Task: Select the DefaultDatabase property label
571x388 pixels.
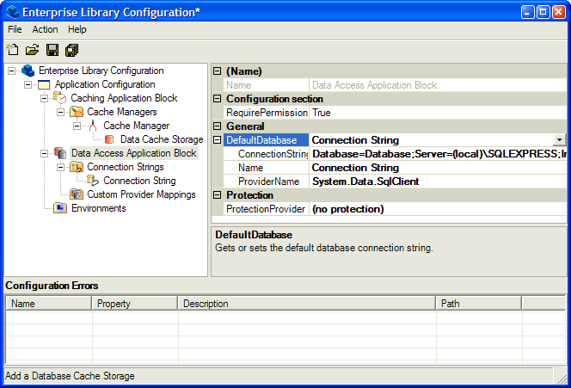Action: [x=266, y=140]
